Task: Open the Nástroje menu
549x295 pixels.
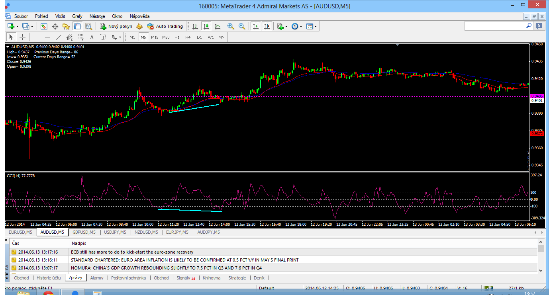Action: click(x=97, y=16)
